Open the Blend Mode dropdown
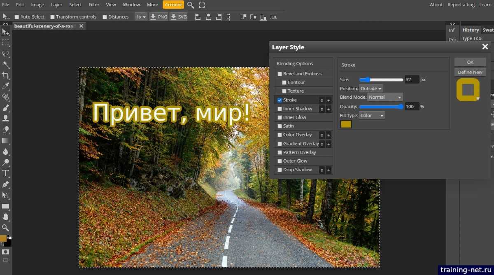 tap(385, 97)
